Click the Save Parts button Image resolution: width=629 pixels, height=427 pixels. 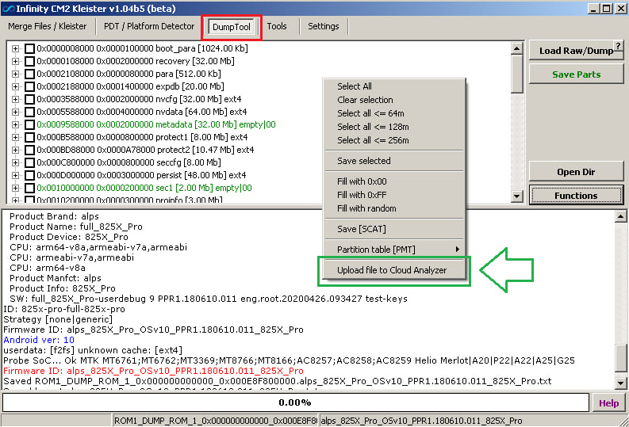point(577,74)
